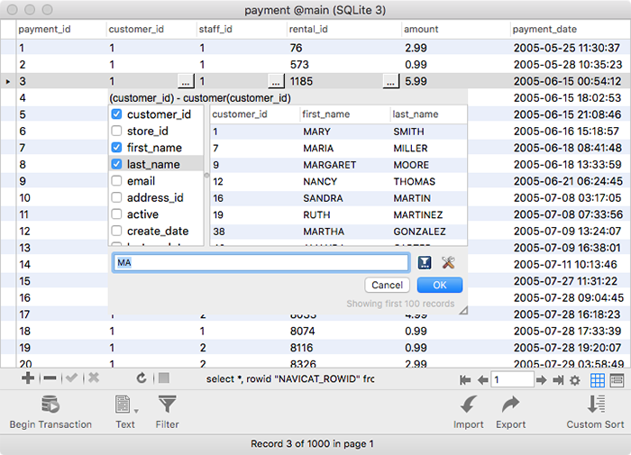Delete record with the minus icon
631x455 pixels.
click(x=50, y=378)
